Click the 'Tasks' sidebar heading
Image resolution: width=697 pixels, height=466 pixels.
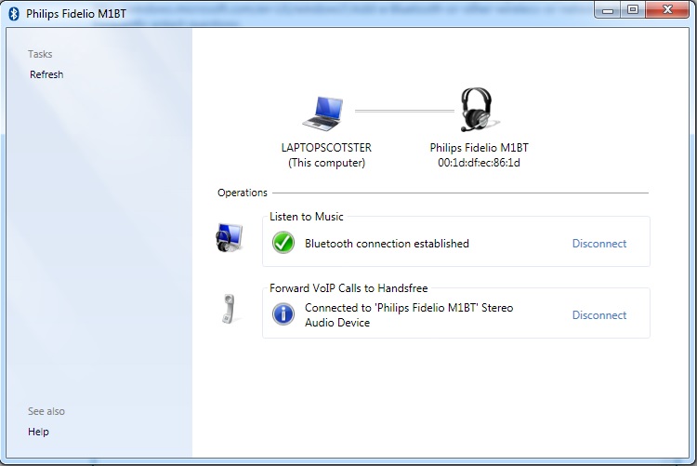40,54
